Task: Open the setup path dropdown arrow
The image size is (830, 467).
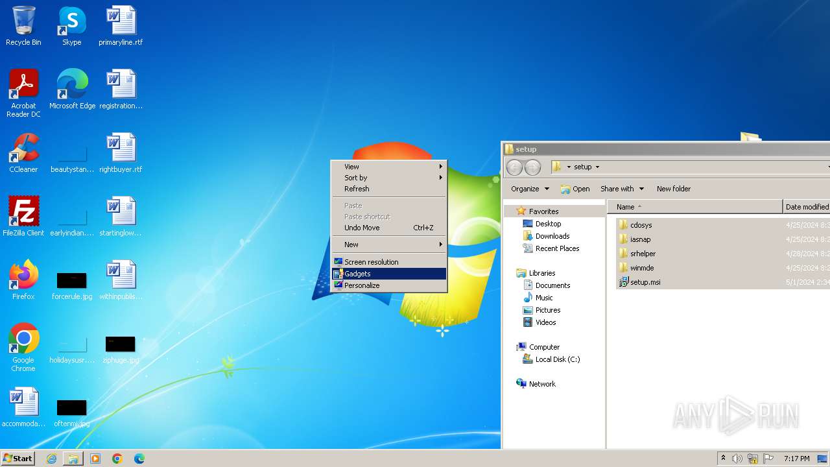Action: (597, 167)
